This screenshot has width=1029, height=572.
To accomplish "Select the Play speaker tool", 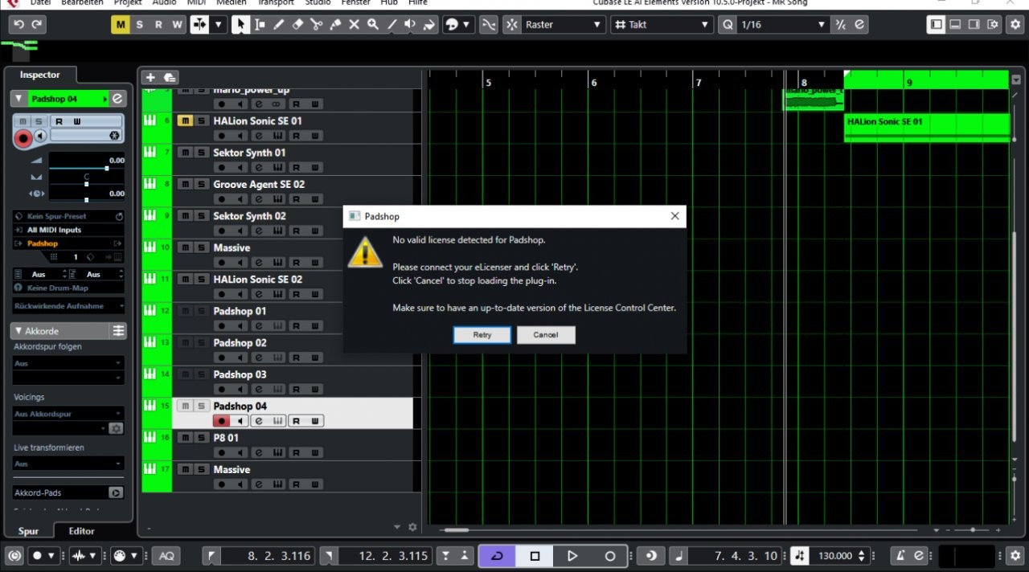I will point(411,25).
